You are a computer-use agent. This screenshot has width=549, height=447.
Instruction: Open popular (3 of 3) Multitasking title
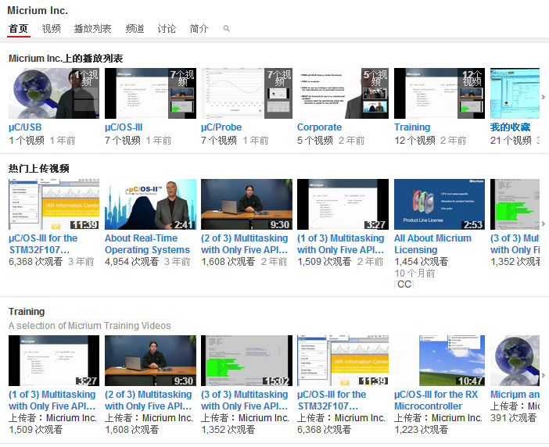(x=515, y=244)
